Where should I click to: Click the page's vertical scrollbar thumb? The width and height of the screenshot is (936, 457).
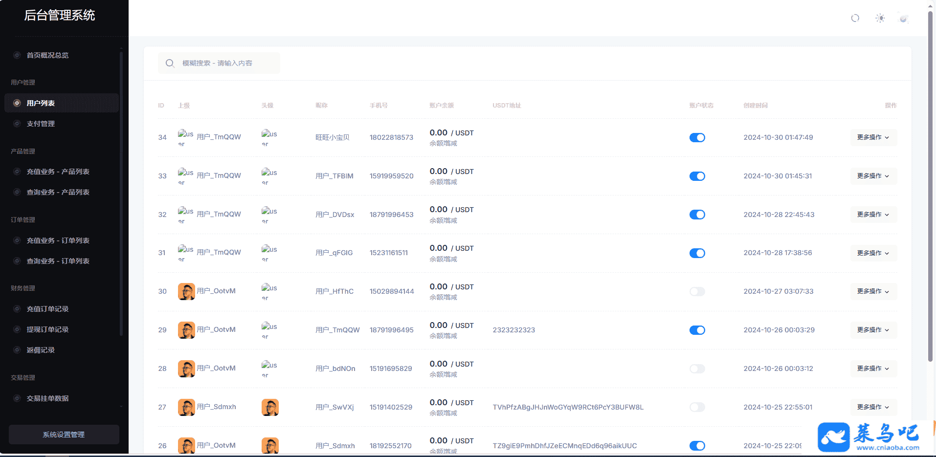(930, 186)
